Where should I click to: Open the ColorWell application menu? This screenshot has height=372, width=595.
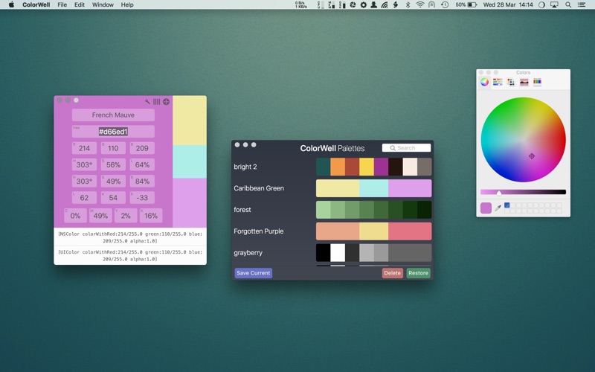coord(36,5)
